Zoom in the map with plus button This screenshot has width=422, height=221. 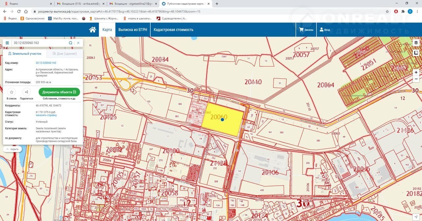(x=416, y=72)
